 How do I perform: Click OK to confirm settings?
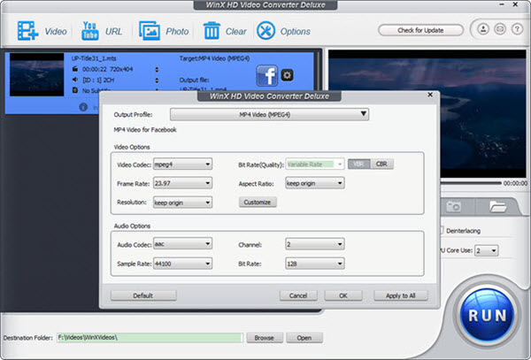(343, 295)
